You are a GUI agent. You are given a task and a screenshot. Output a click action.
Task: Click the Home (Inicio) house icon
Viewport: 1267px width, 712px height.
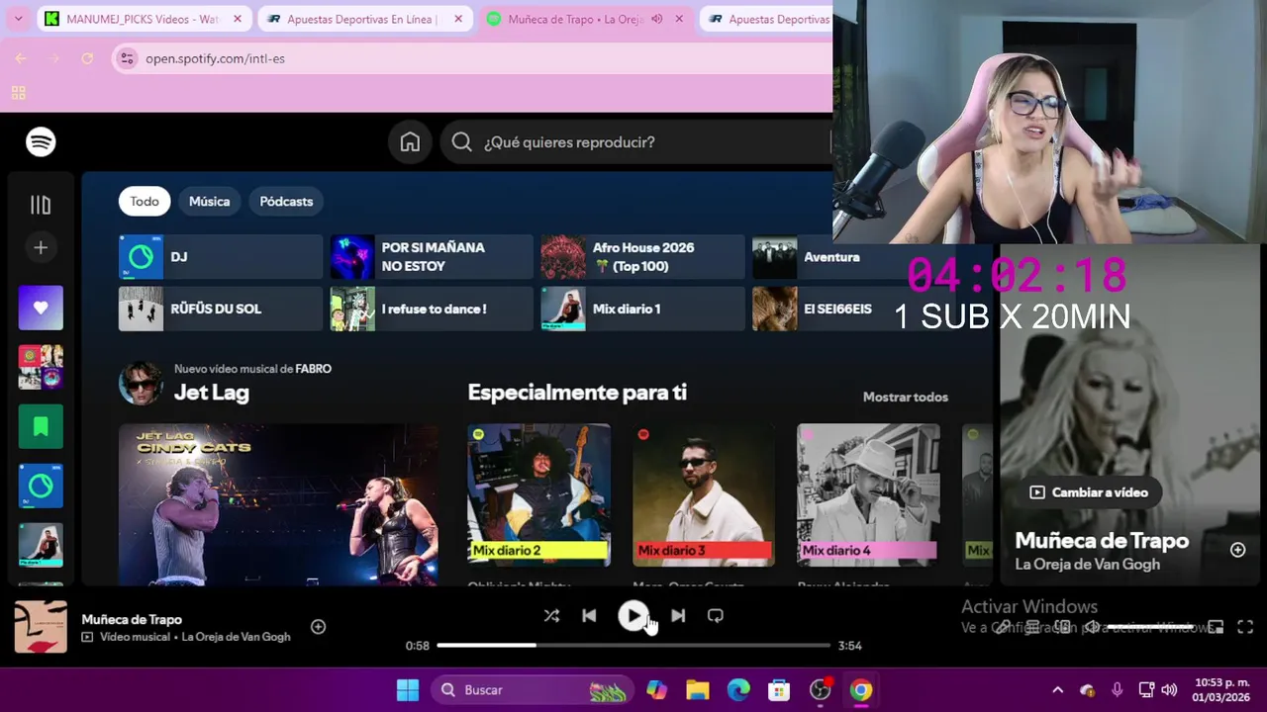tap(410, 142)
